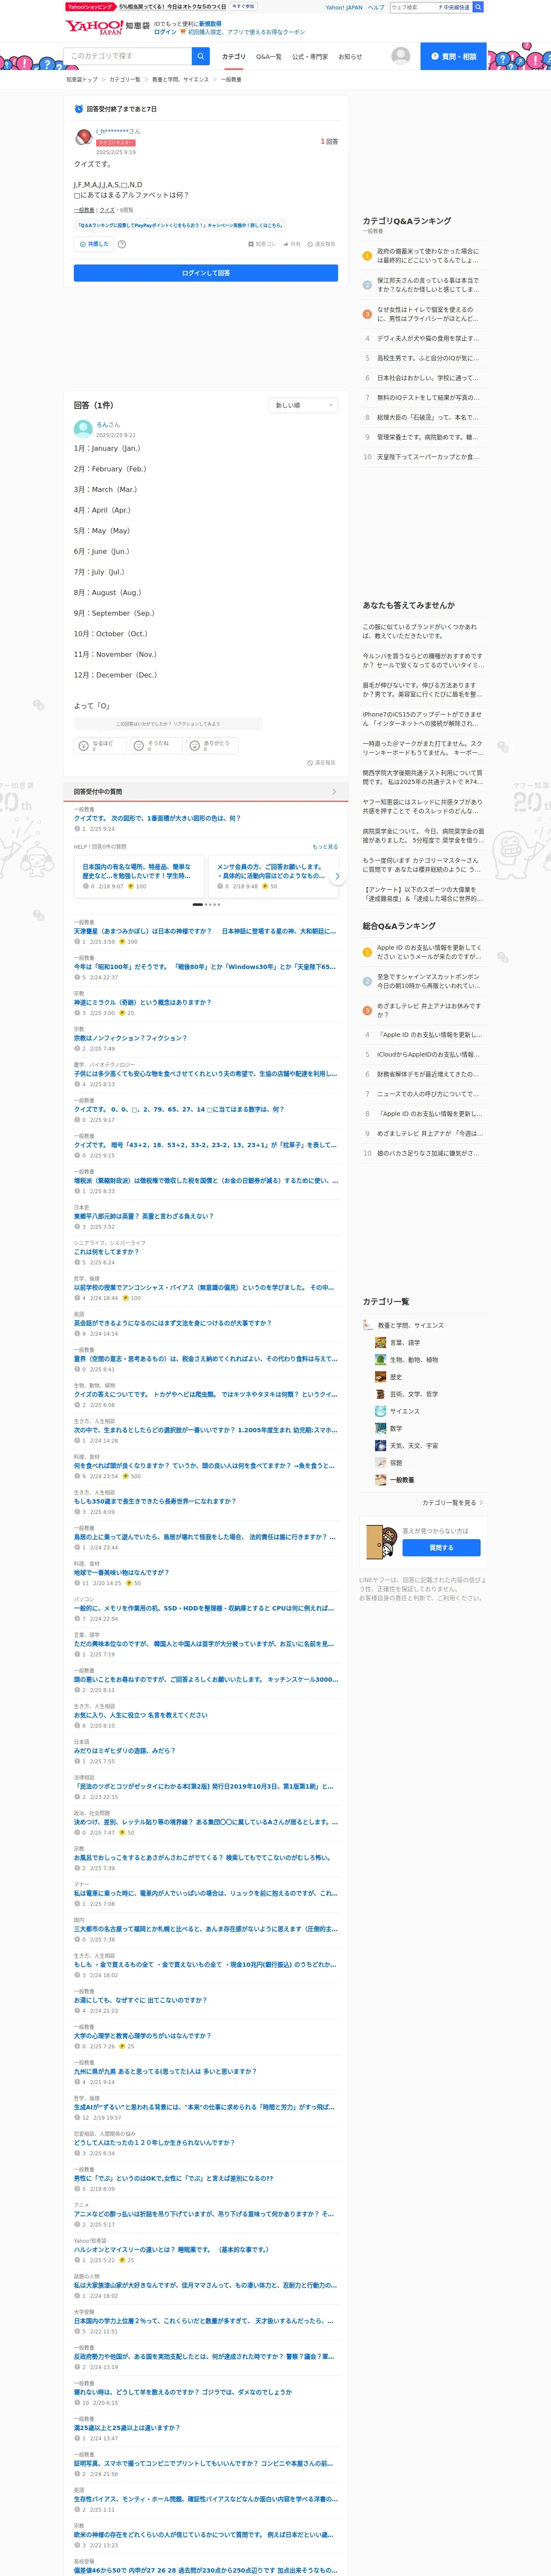
Task: Open 教養と学問、サイエンス category icon
Action: click(368, 1325)
